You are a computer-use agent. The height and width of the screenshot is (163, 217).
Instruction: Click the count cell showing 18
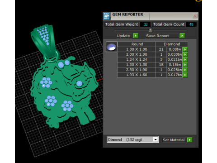tap(161, 65)
